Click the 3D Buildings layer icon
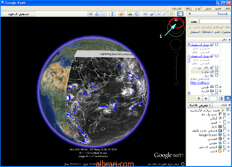This screenshot has width=232, height=167. click(220, 130)
